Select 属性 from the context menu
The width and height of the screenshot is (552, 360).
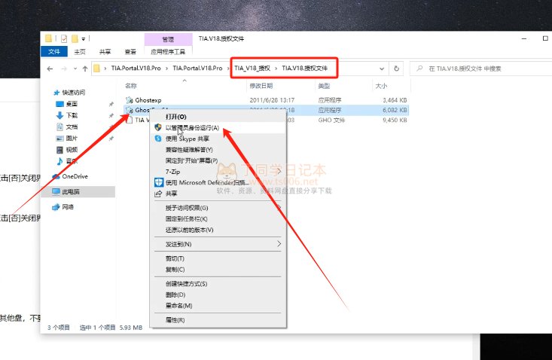click(x=175, y=320)
